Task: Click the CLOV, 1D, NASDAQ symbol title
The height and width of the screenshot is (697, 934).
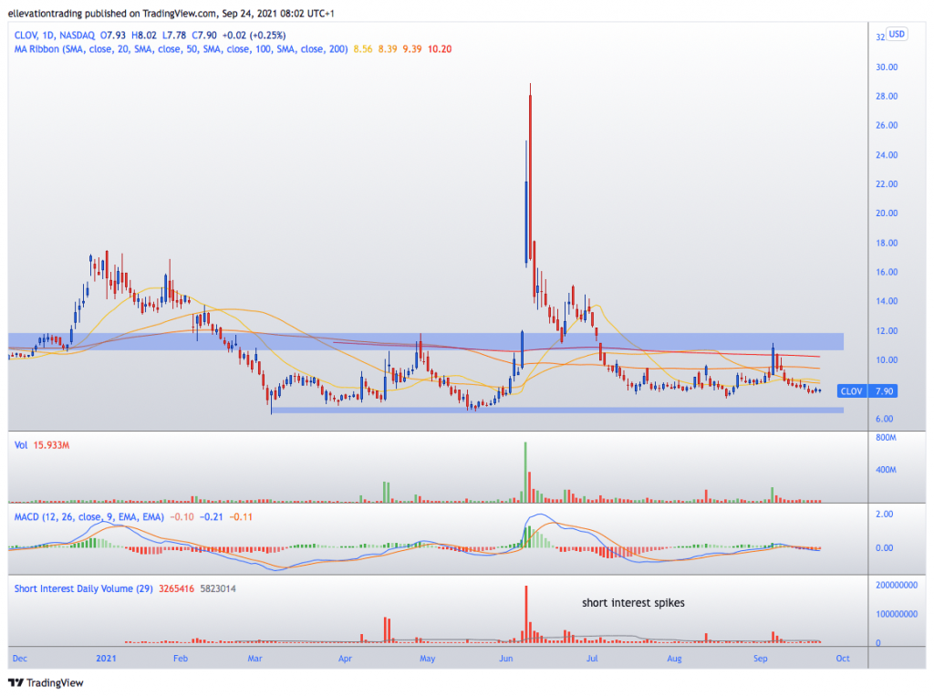Action: point(54,36)
